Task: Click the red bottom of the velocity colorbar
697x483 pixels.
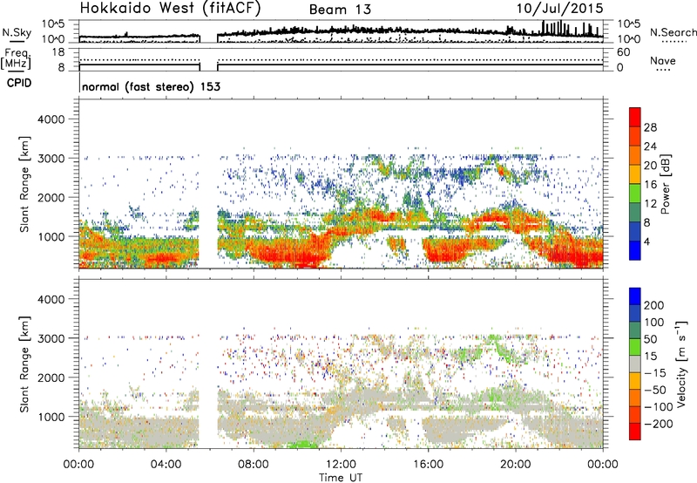Action: coord(635,432)
